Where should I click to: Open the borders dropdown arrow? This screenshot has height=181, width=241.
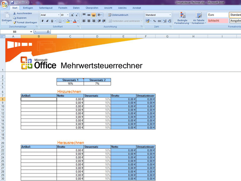pos(63,21)
